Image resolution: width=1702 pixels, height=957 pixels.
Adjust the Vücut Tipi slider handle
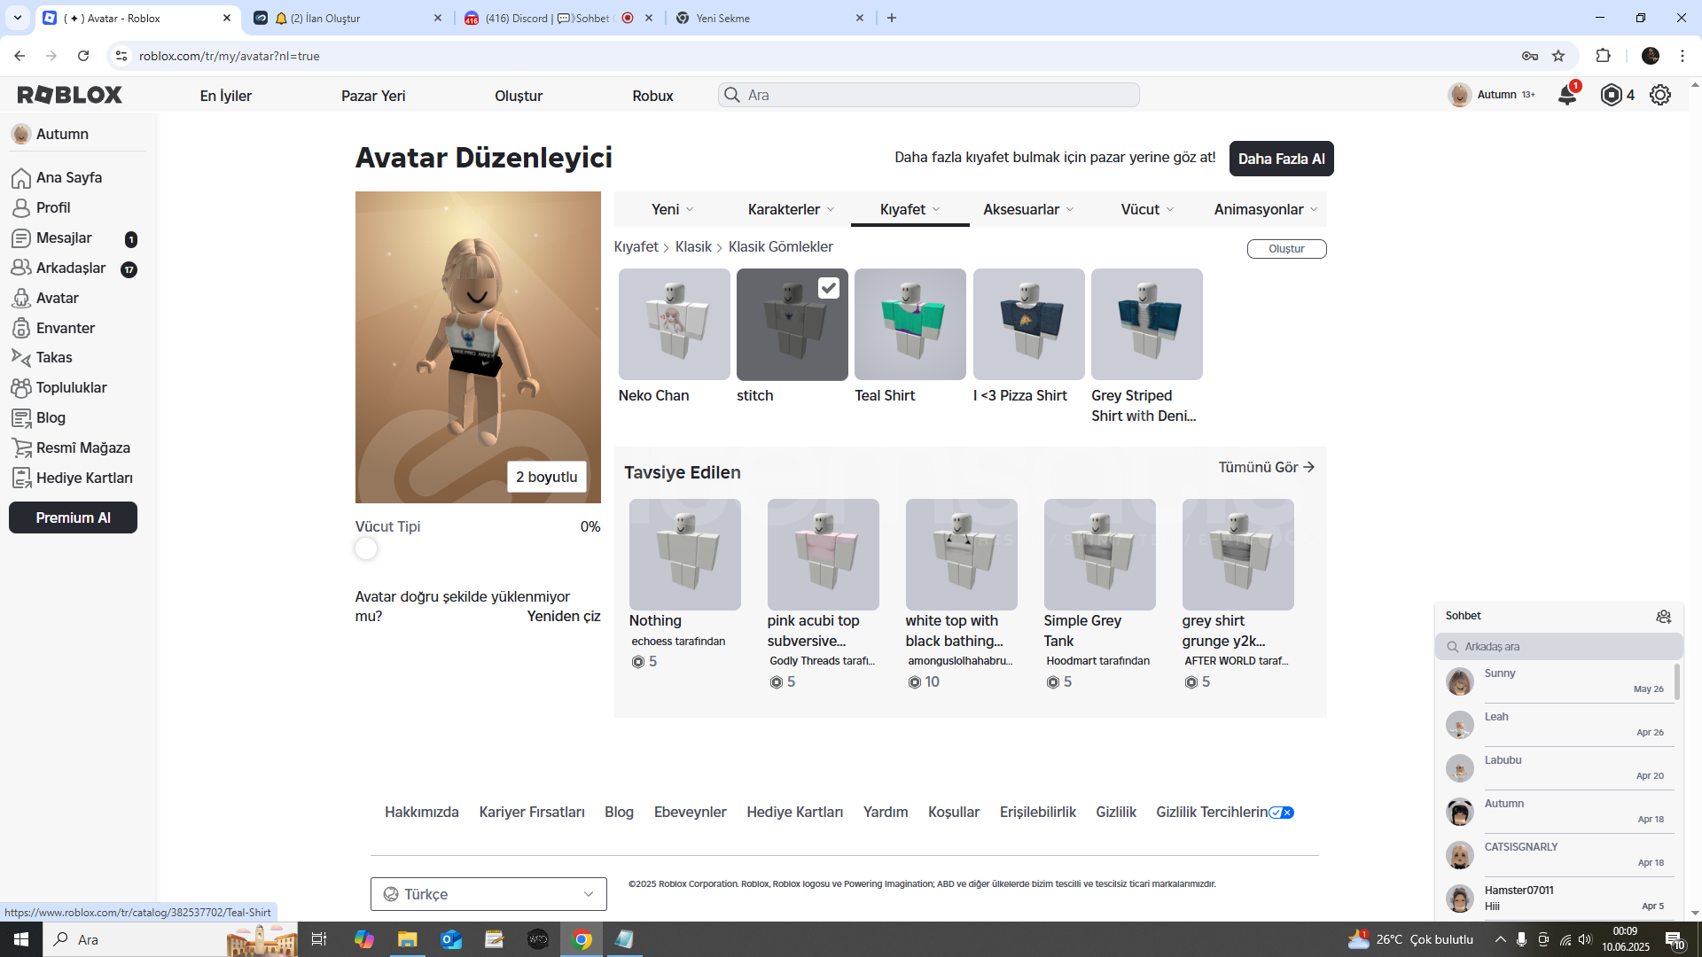[x=366, y=549]
